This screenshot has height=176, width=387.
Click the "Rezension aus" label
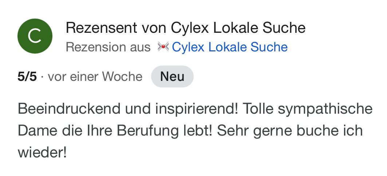point(108,47)
